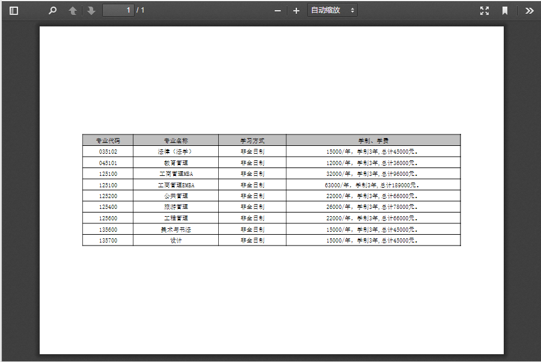
Task: Go to the next page
Action: pyautogui.click(x=91, y=11)
